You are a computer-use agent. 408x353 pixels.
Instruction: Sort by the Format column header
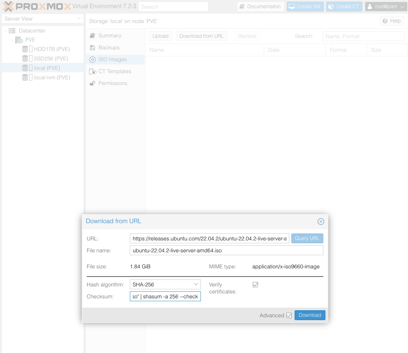click(346, 50)
